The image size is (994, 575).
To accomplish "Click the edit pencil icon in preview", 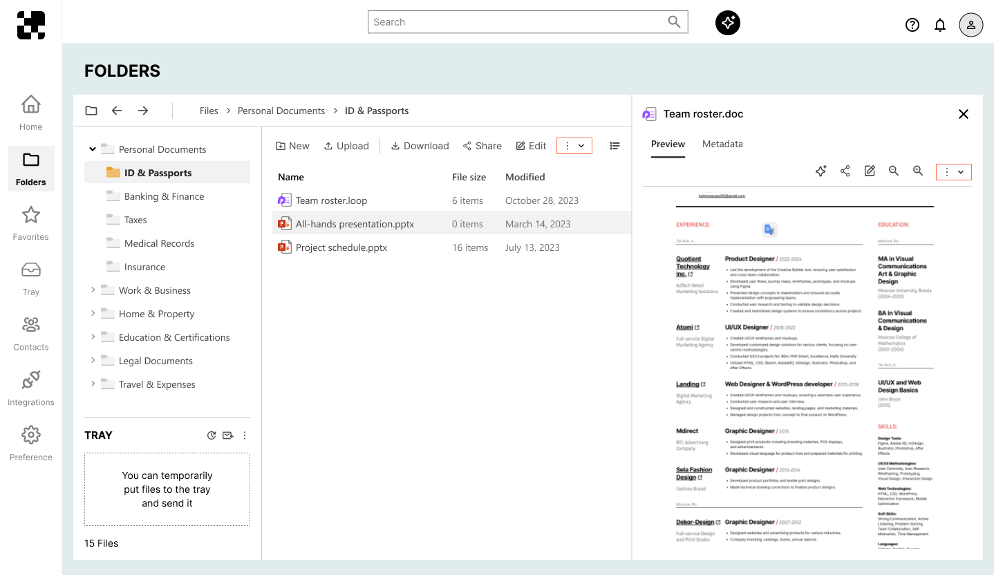I will pyautogui.click(x=870, y=171).
